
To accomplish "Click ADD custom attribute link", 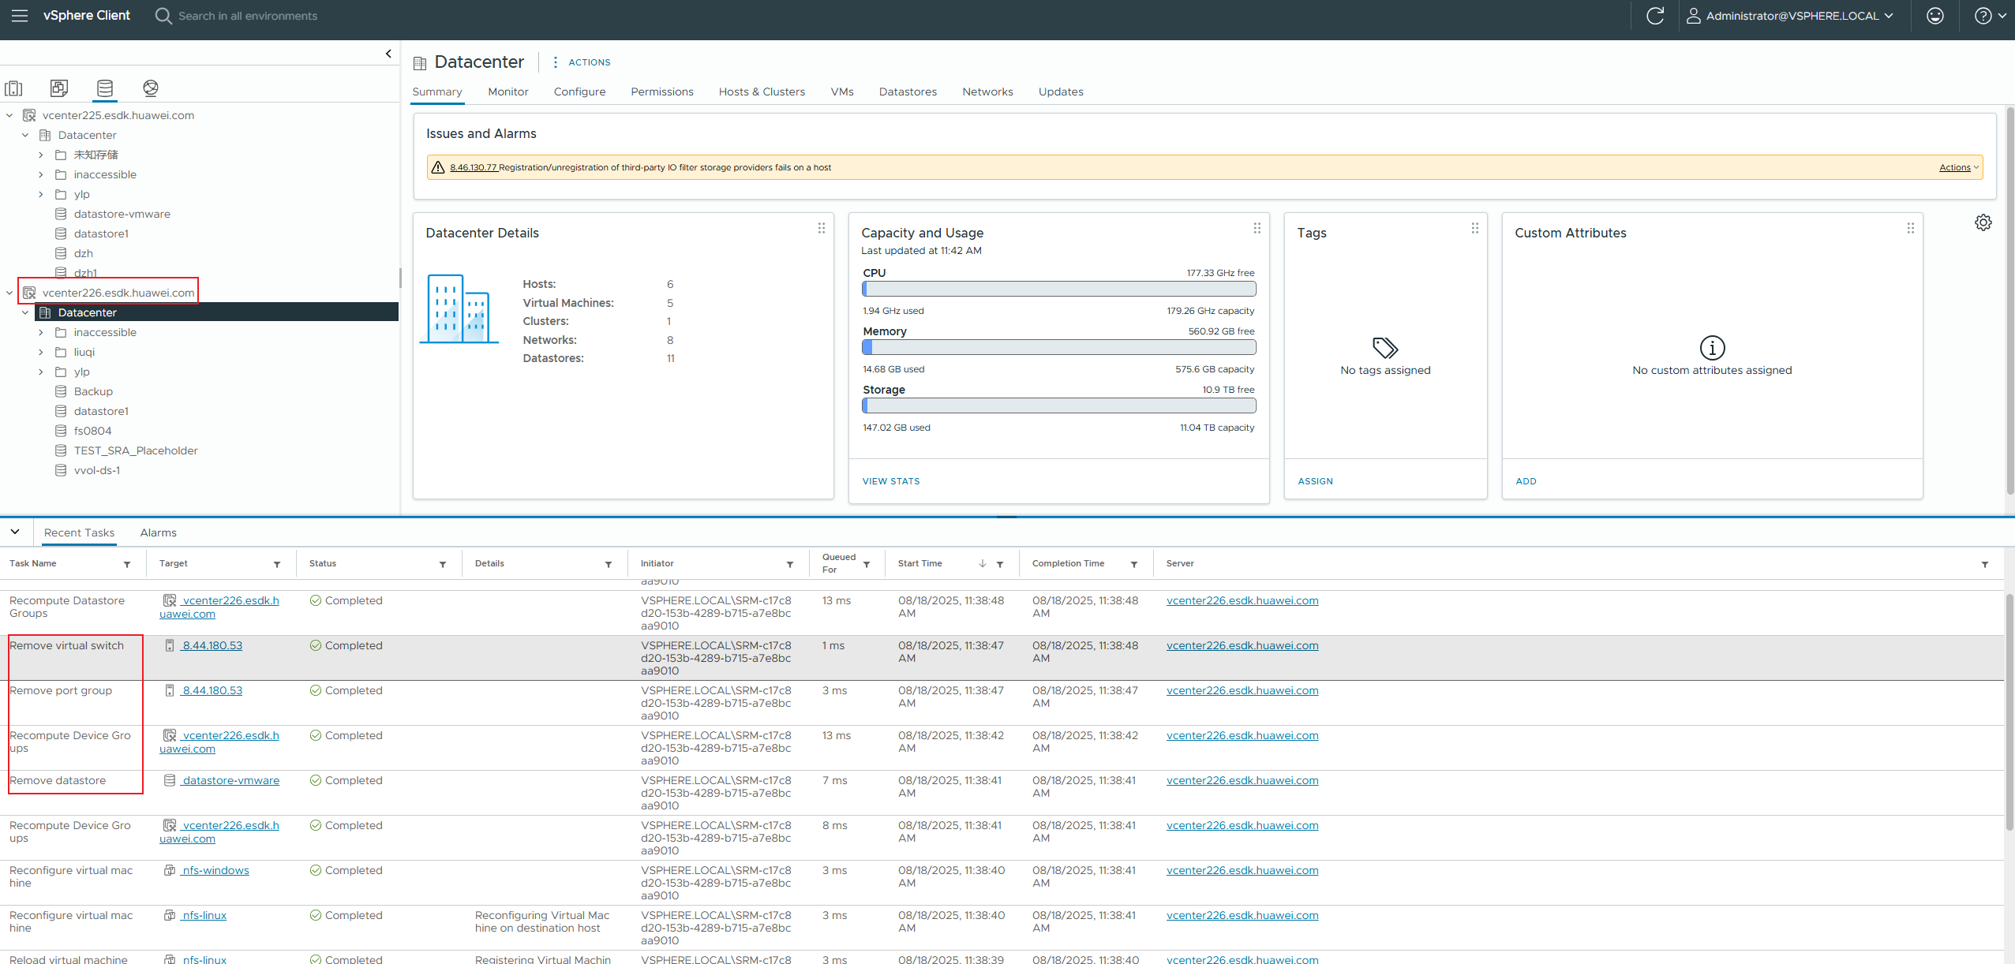I will [x=1526, y=481].
